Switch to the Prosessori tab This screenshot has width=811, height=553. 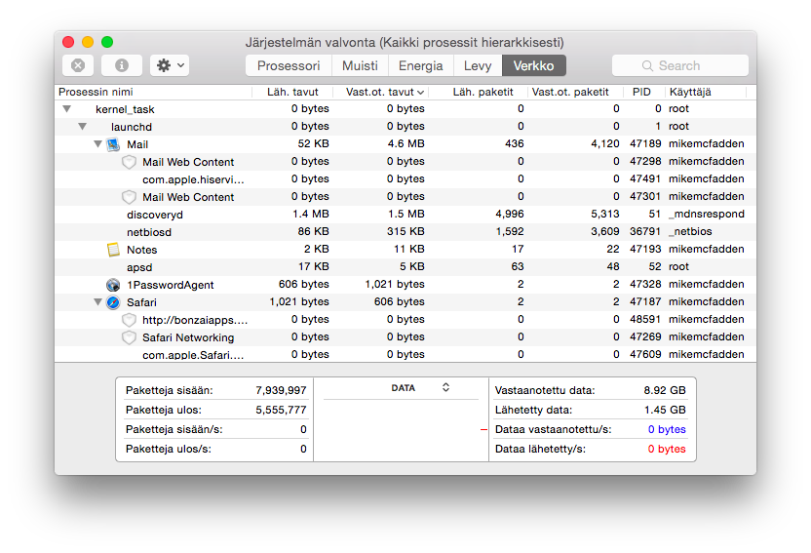click(289, 65)
